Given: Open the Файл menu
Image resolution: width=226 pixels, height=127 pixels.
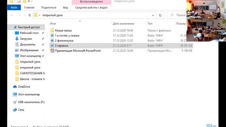Looking at the screenshot, I should (14, 7).
